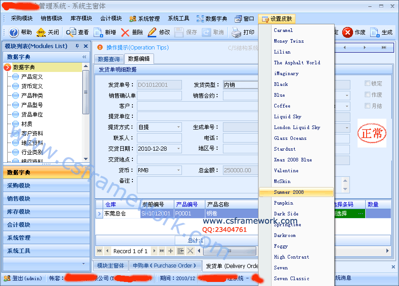
Task: Open the 系统管理 navigation group
Action: pyautogui.click(x=19, y=238)
